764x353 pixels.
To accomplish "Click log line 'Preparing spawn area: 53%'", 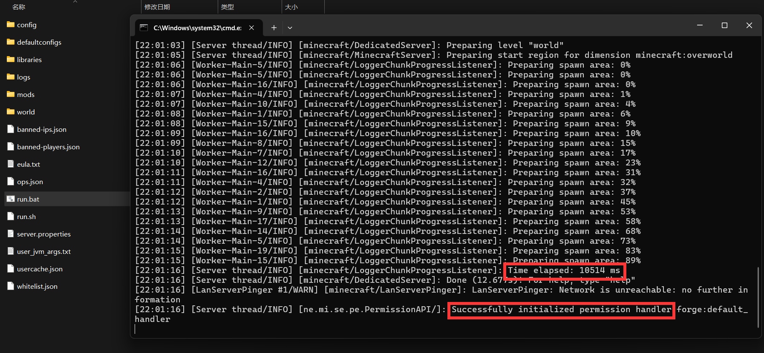I will [571, 211].
